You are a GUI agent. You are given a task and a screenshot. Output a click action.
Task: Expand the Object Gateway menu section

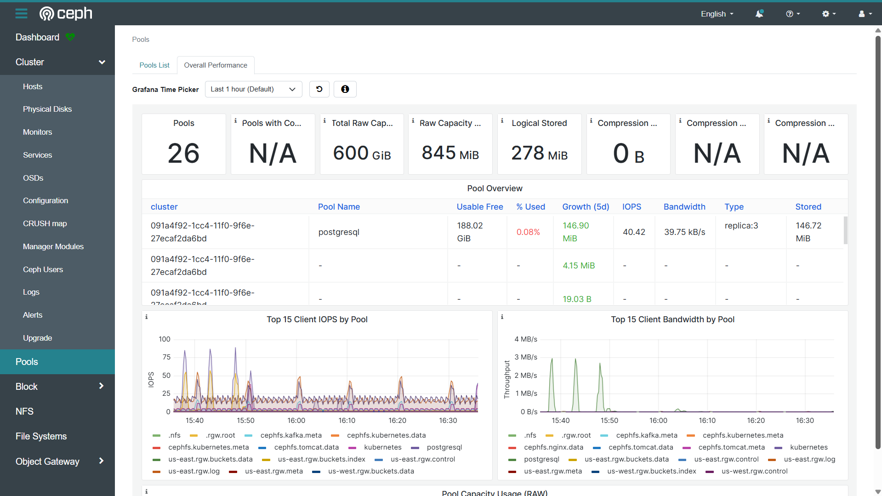(x=57, y=462)
